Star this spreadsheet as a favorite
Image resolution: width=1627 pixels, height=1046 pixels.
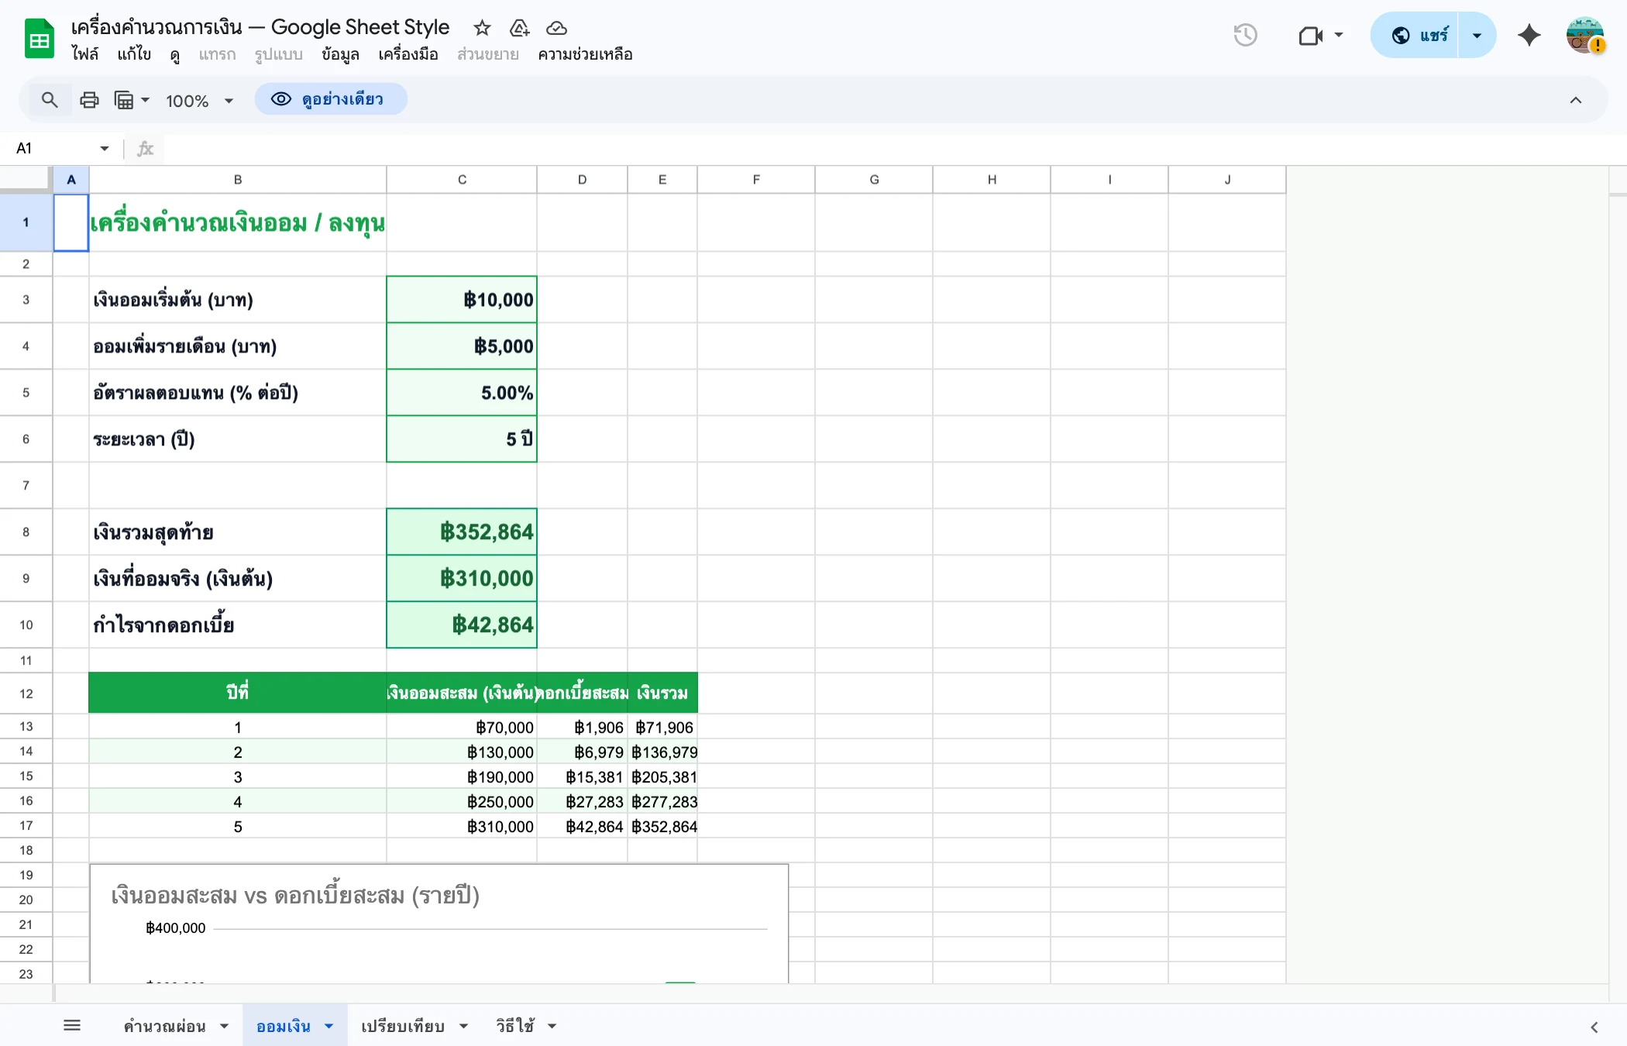pyautogui.click(x=482, y=28)
